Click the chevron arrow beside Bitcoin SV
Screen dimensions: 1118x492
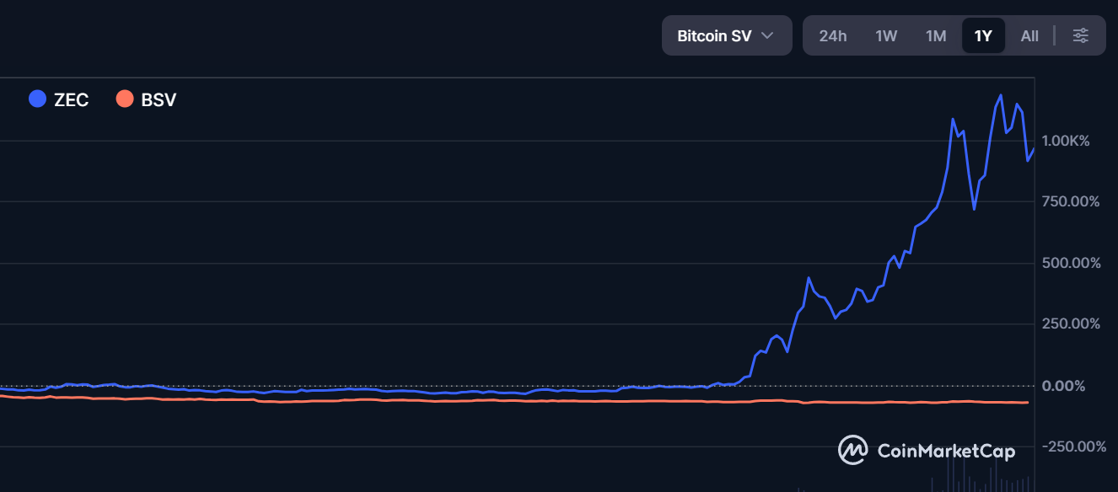[x=767, y=36]
